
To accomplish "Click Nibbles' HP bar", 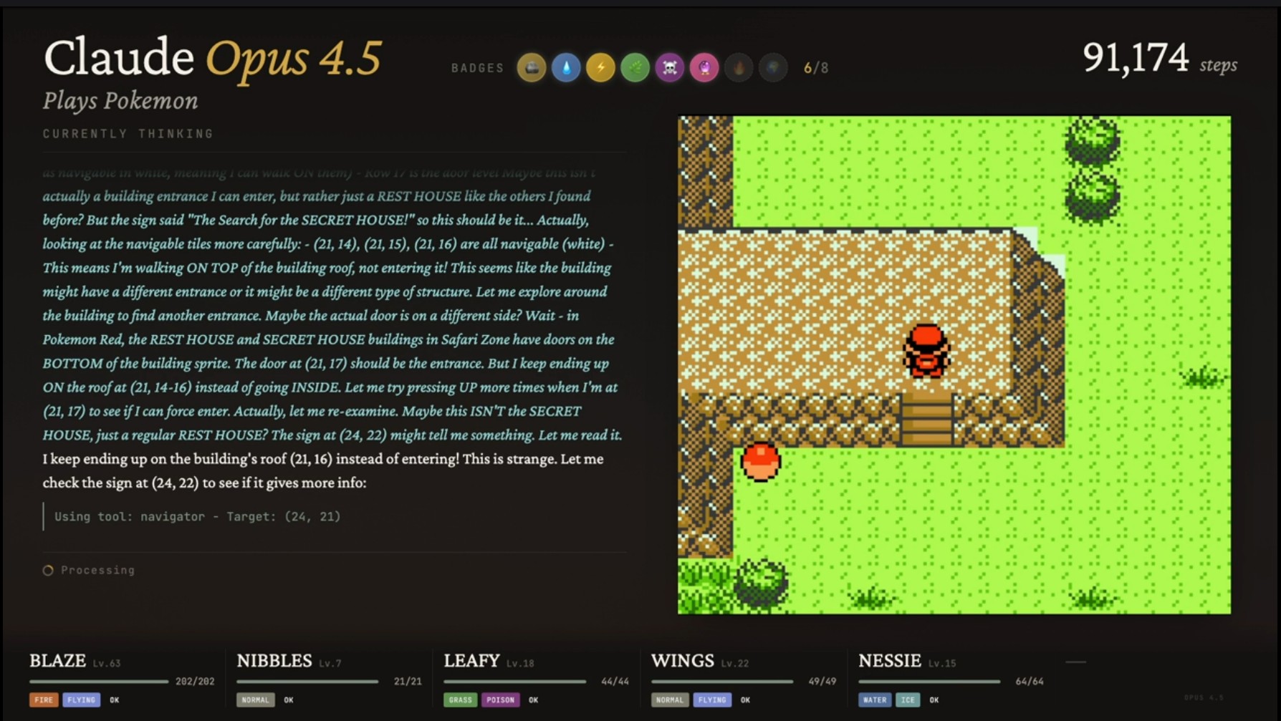I will 307,682.
